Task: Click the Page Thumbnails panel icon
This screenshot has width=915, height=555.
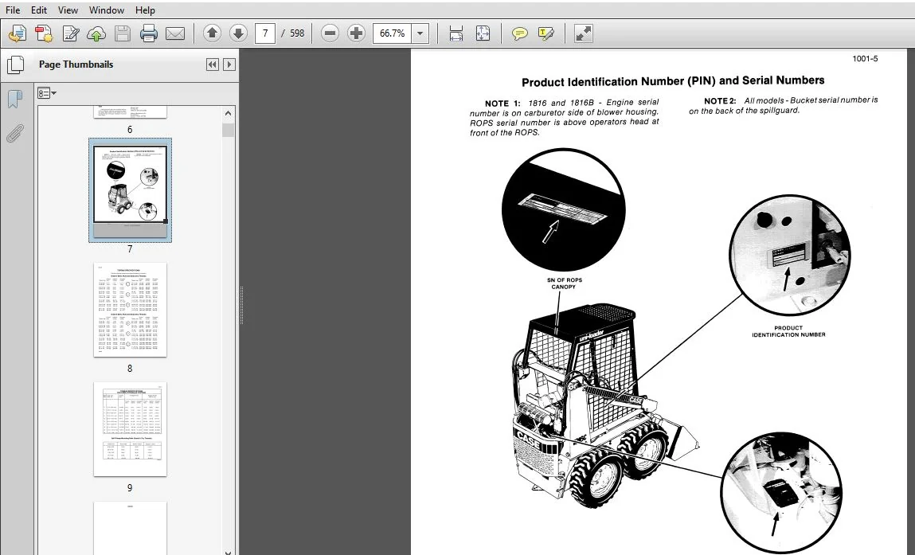Action: [16, 64]
